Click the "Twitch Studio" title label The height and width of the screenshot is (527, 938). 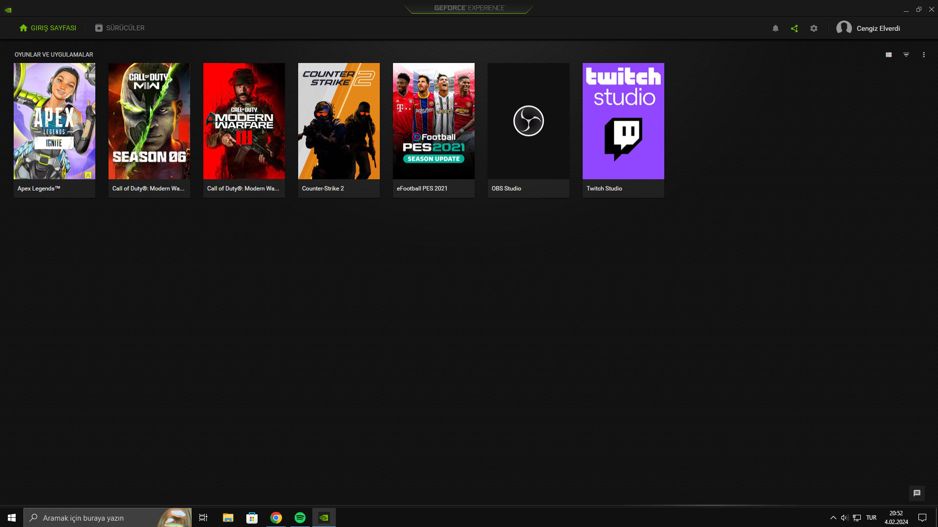coord(604,189)
